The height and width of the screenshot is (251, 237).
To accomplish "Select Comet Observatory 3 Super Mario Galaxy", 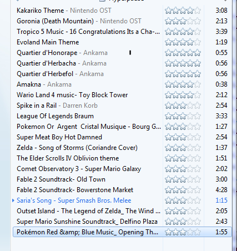I will [122, 169].
